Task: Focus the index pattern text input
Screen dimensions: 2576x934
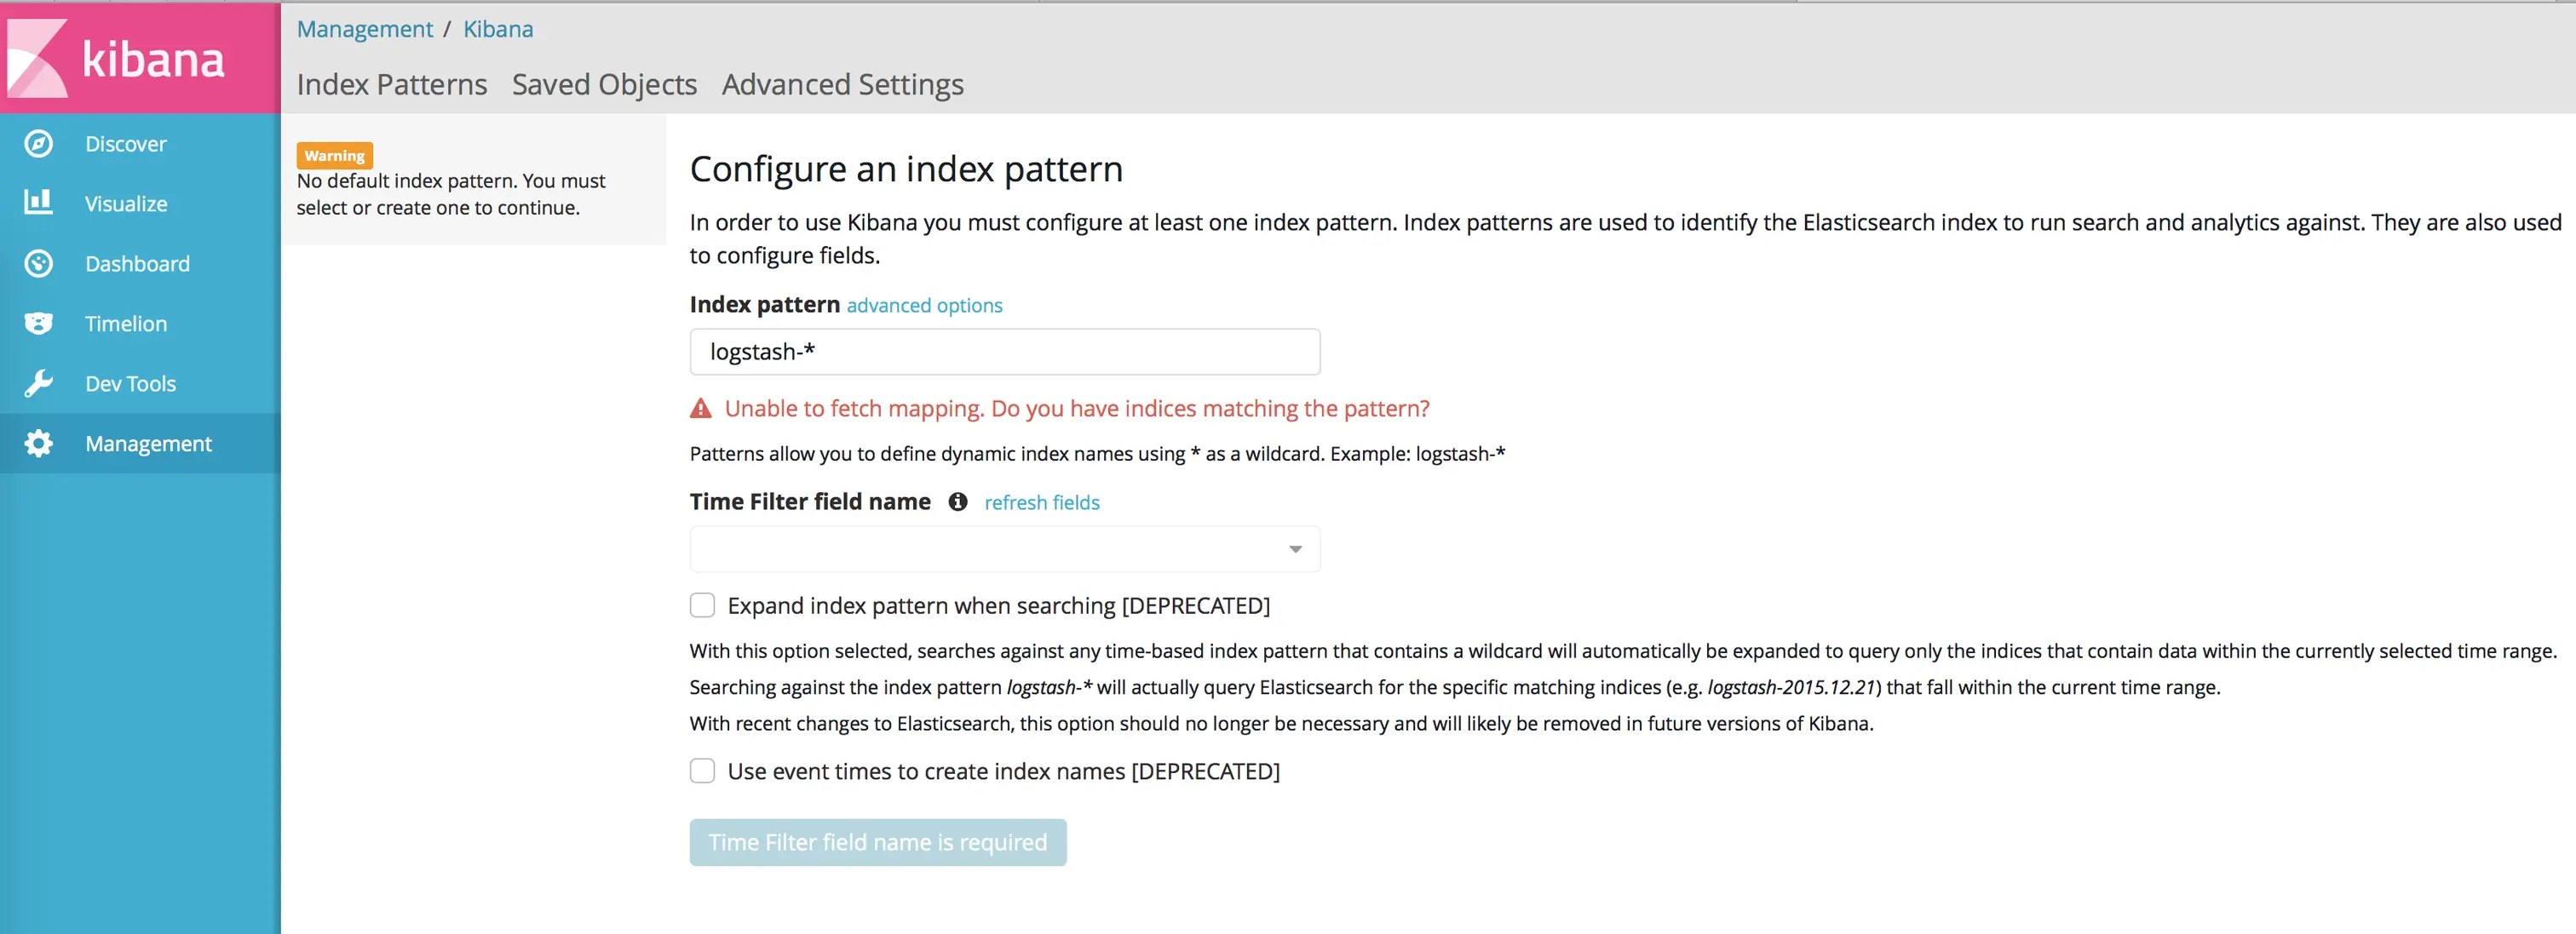Action: (x=1004, y=352)
